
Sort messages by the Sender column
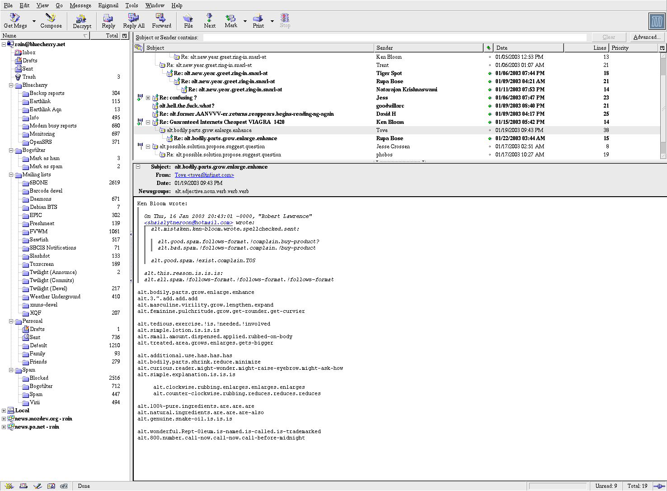(x=429, y=47)
